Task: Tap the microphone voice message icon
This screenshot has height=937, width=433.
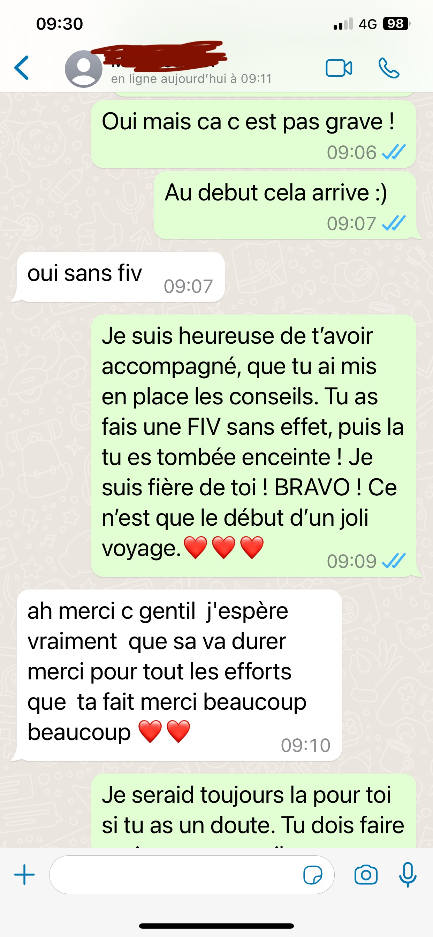Action: (x=408, y=875)
